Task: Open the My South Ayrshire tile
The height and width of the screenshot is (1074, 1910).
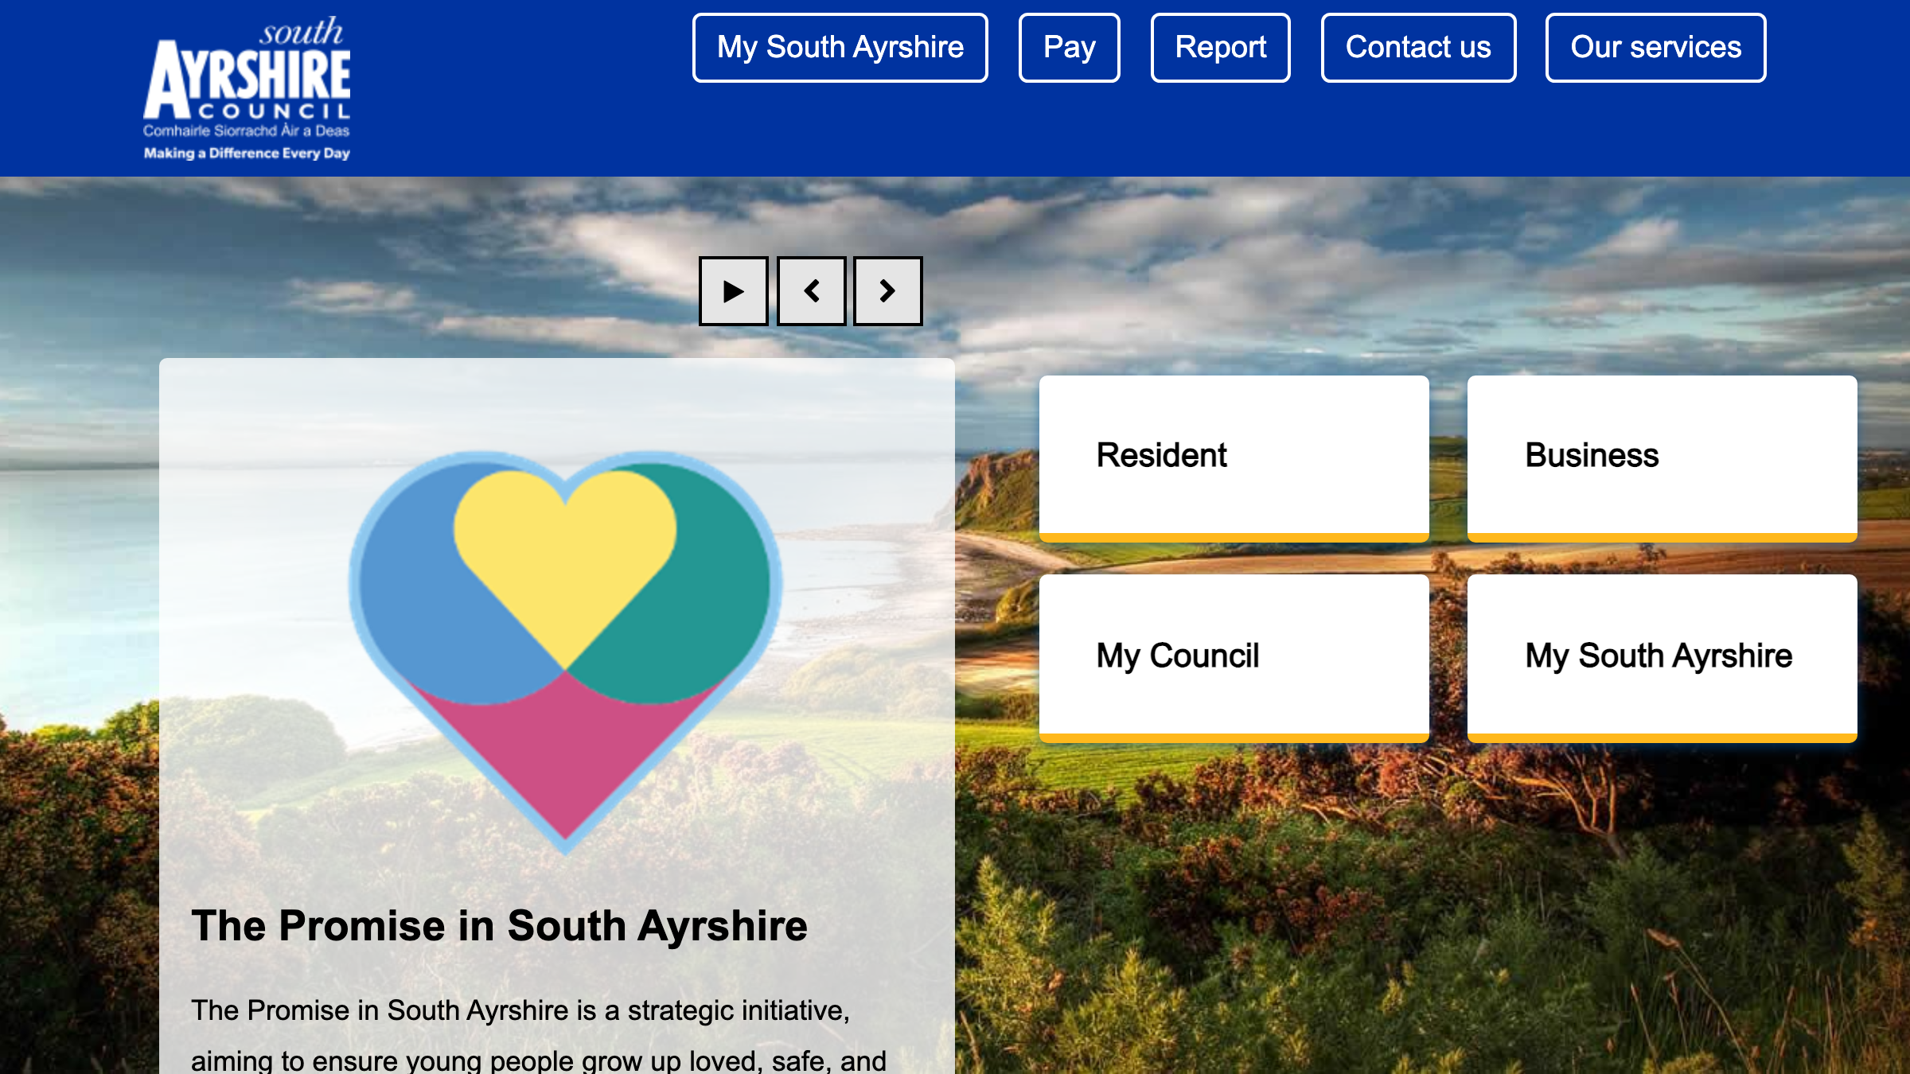Action: (1662, 659)
